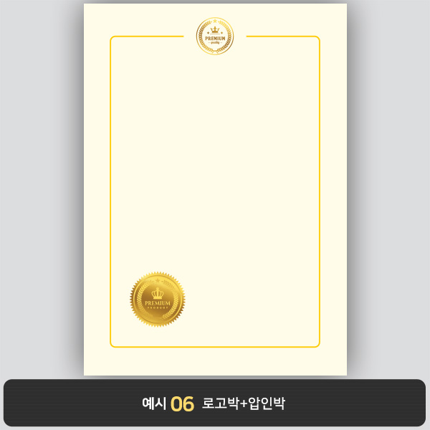Click the left vertical gold border line

pyautogui.click(x=110, y=191)
